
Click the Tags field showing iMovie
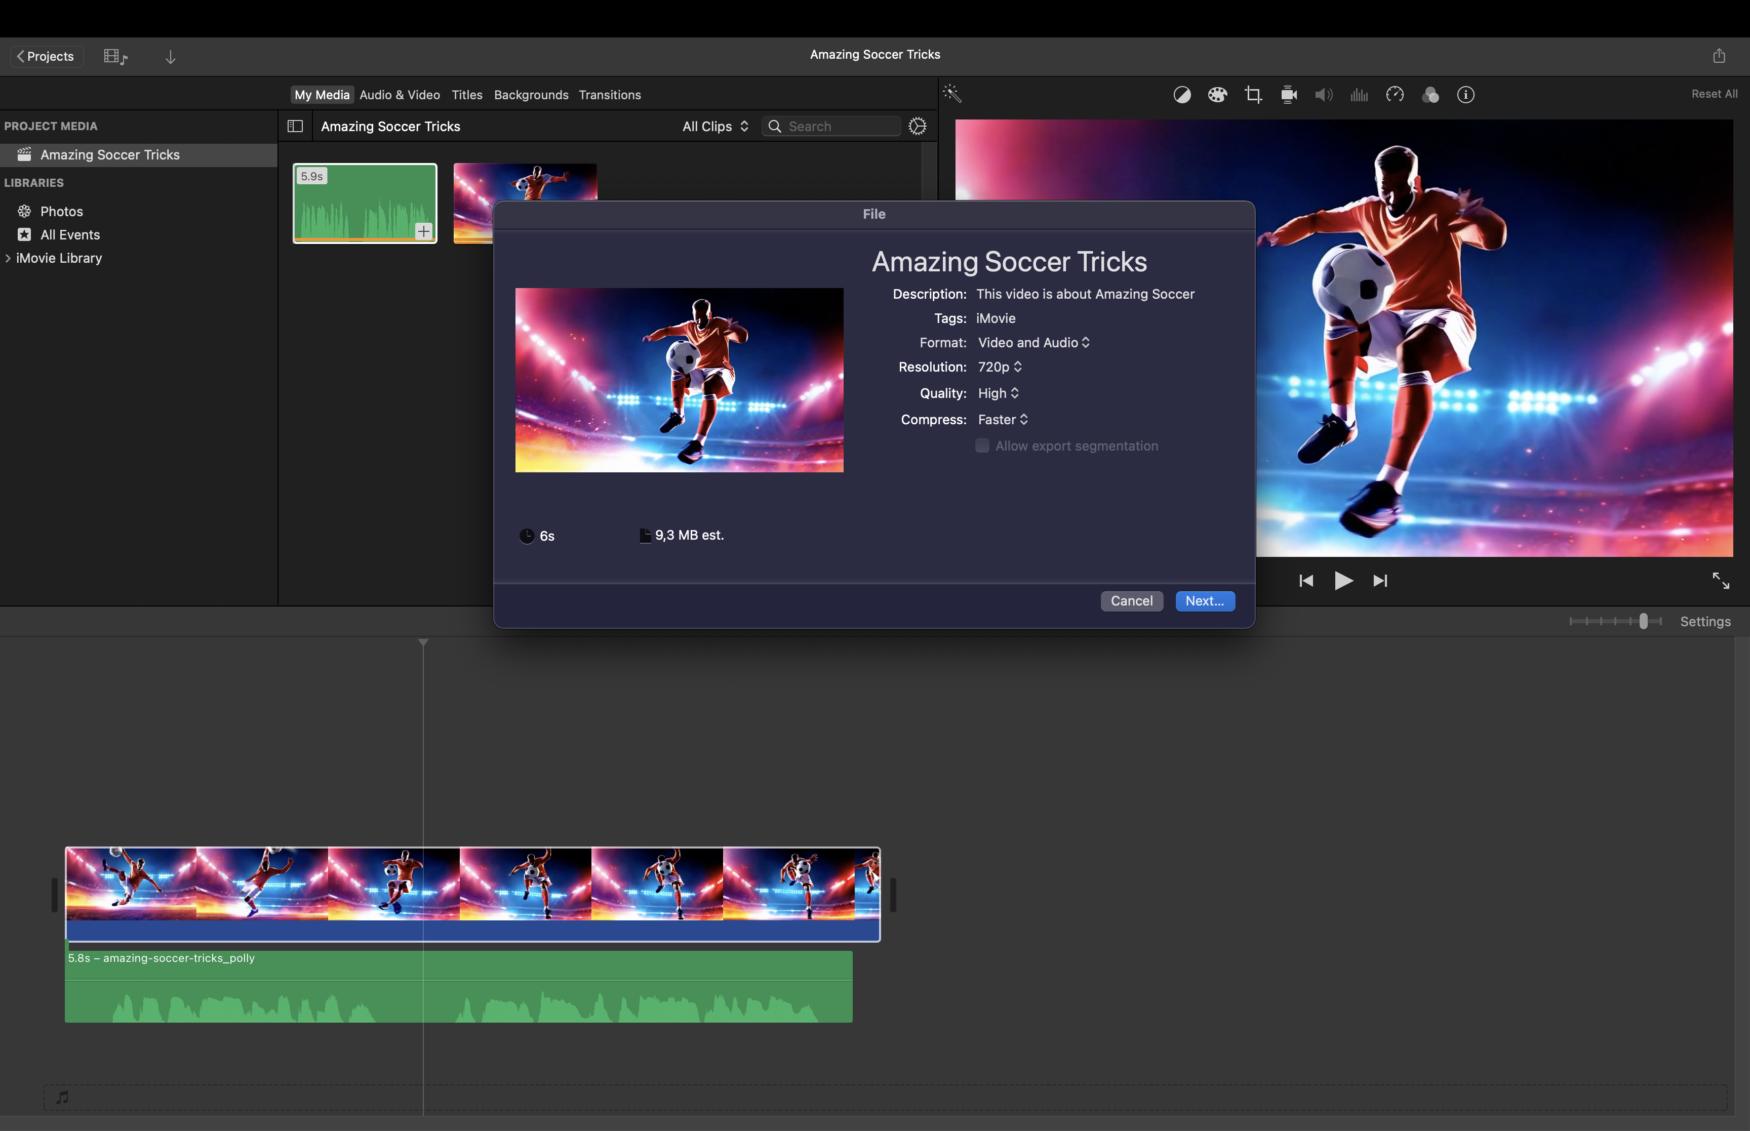996,318
